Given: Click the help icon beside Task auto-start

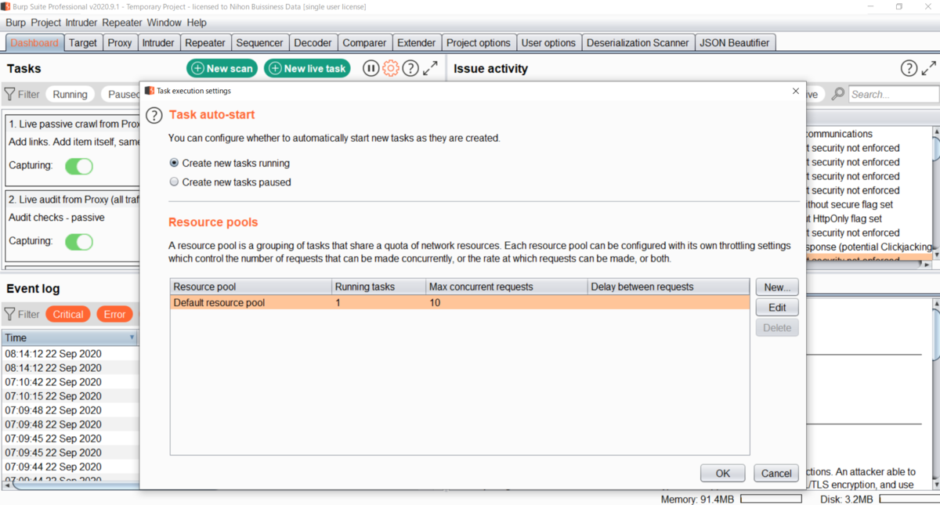Looking at the screenshot, I should coord(154,116).
